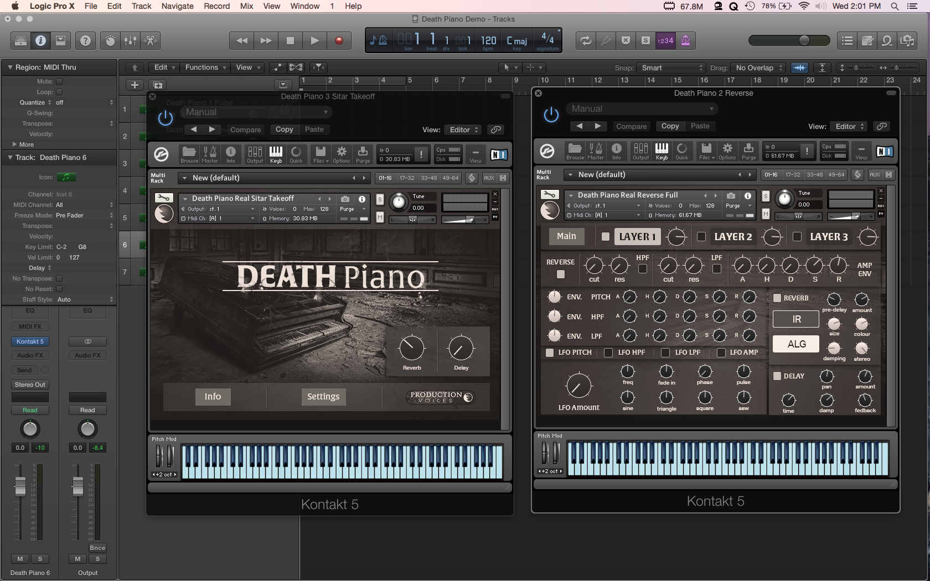930x581 pixels.
Task: Open Quick Help question mark icon
Action: [85, 40]
